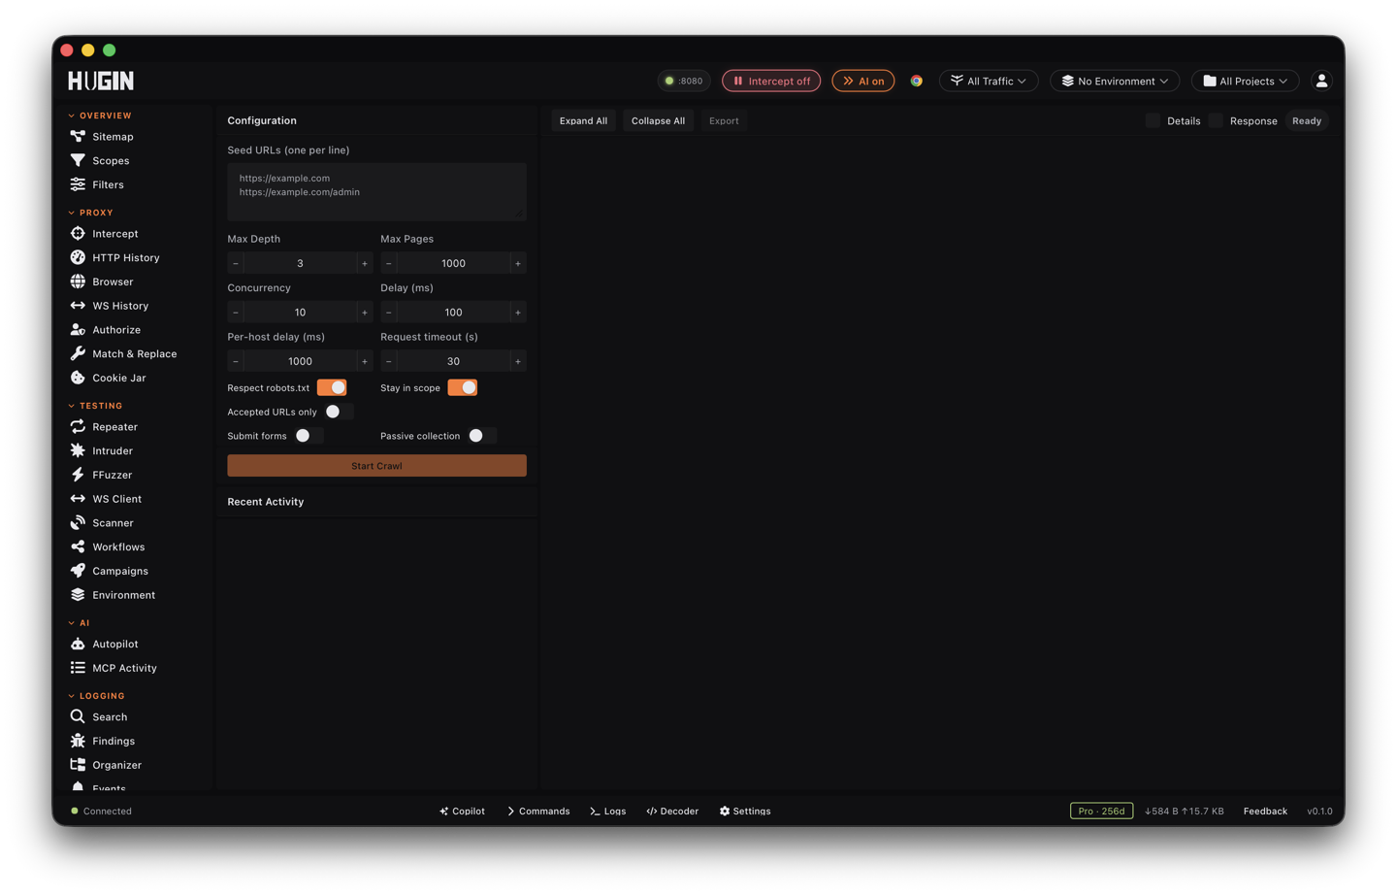This screenshot has width=1397, height=895.
Task: Click the Autopilot robot icon
Action: tap(78, 644)
